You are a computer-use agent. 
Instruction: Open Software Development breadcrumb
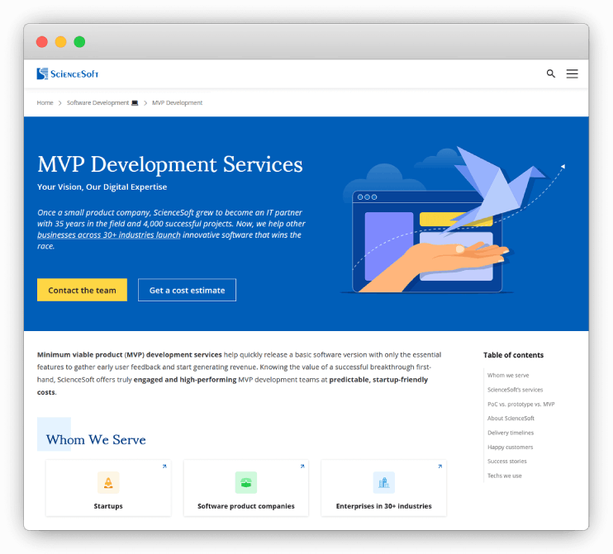[x=97, y=102]
